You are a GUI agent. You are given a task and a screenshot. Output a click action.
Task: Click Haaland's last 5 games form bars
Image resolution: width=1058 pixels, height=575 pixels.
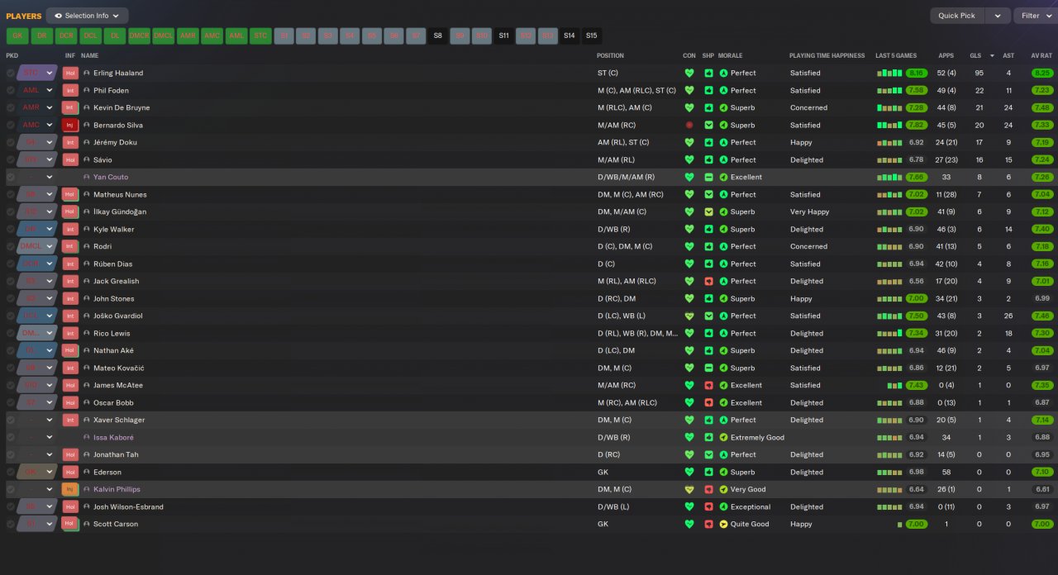pos(889,73)
